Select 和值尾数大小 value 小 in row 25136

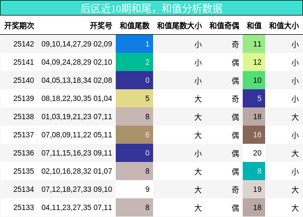point(198,153)
